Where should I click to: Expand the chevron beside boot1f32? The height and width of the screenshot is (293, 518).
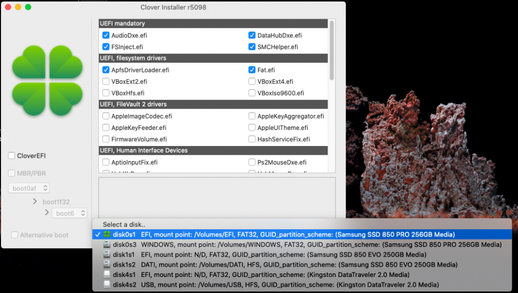[x=35, y=201]
